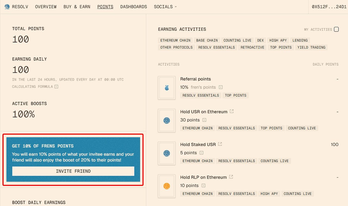Click external link icon beside Hold RLP
Screen dimensions: 348x206
[231, 177]
